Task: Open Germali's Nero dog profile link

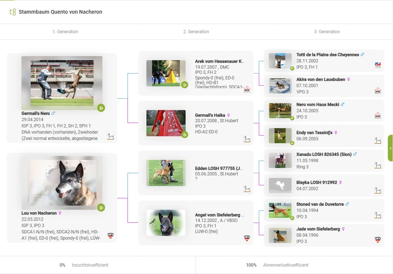Action: [x=35, y=113]
